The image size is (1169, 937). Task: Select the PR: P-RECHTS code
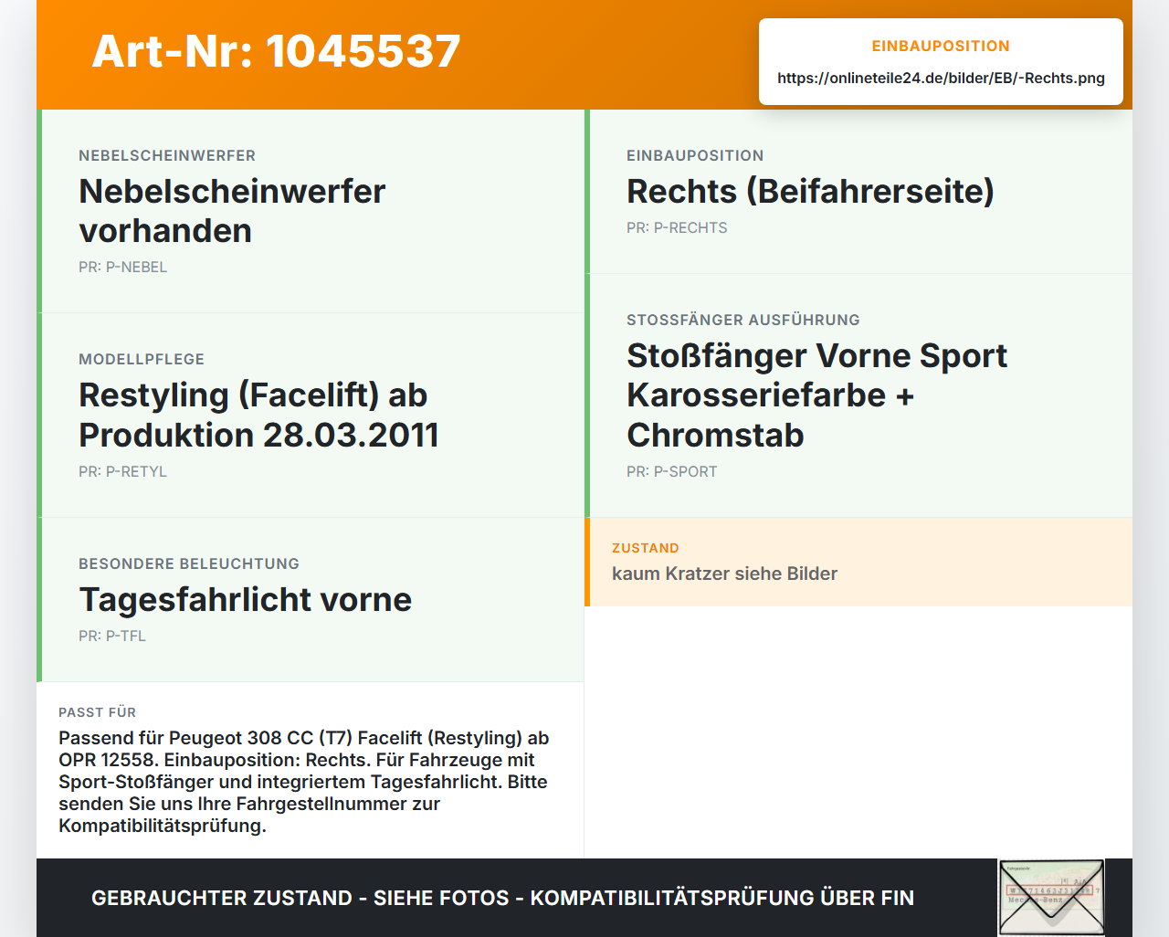coord(677,228)
